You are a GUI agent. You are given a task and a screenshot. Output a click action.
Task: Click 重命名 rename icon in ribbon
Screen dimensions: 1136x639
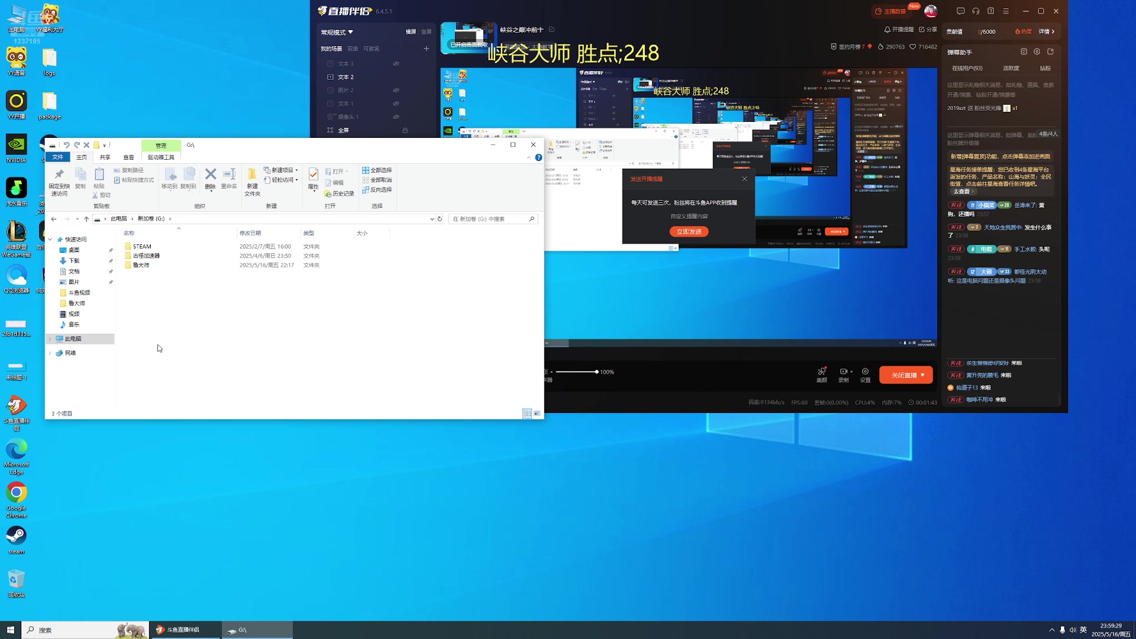click(x=229, y=179)
